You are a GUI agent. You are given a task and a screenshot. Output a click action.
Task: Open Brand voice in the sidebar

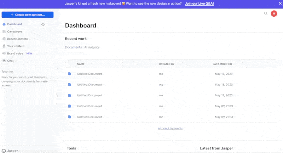coord(15,53)
